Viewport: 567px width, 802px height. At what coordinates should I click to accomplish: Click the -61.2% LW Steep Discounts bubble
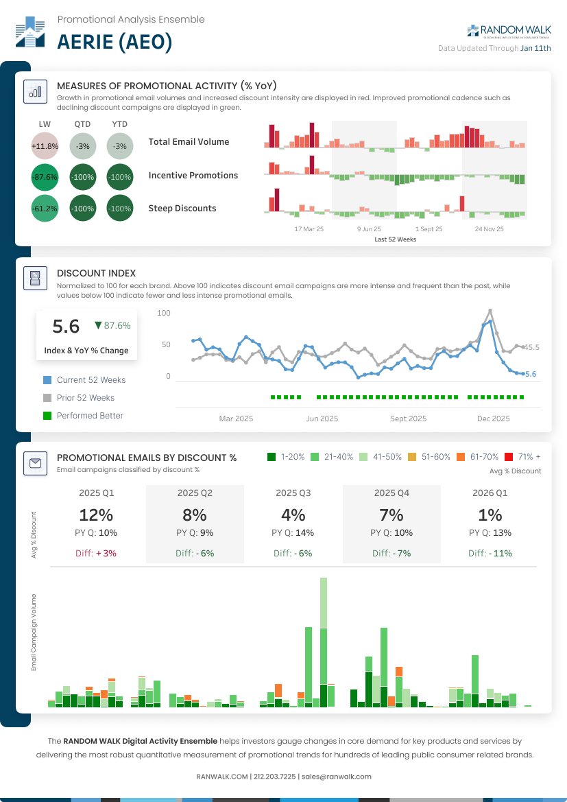[45, 209]
